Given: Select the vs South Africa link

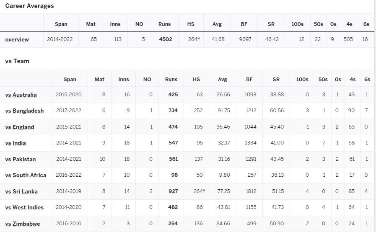Looking at the screenshot, I should pyautogui.click(x=26, y=175).
